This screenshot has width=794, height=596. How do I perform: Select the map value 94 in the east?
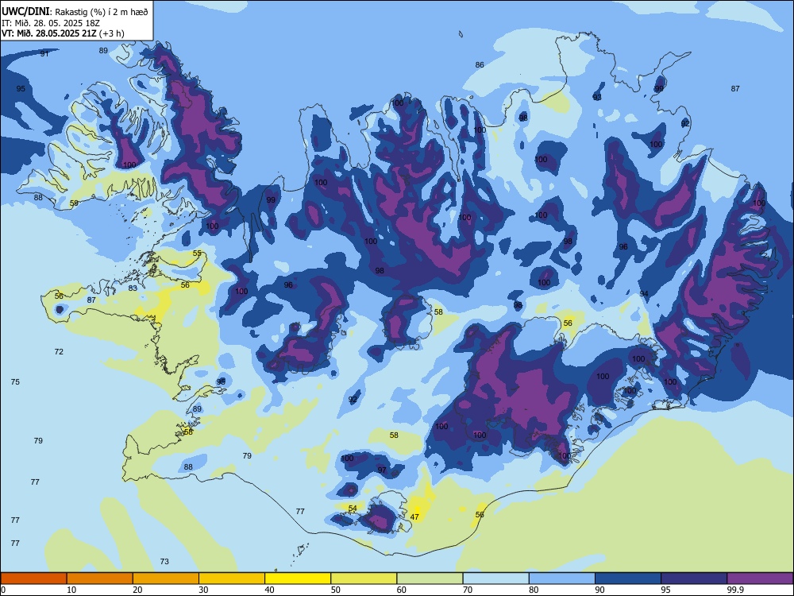[x=644, y=294]
